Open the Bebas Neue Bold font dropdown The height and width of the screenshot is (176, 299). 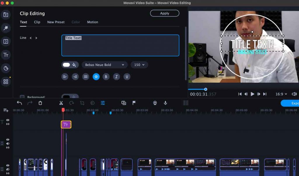tap(104, 65)
